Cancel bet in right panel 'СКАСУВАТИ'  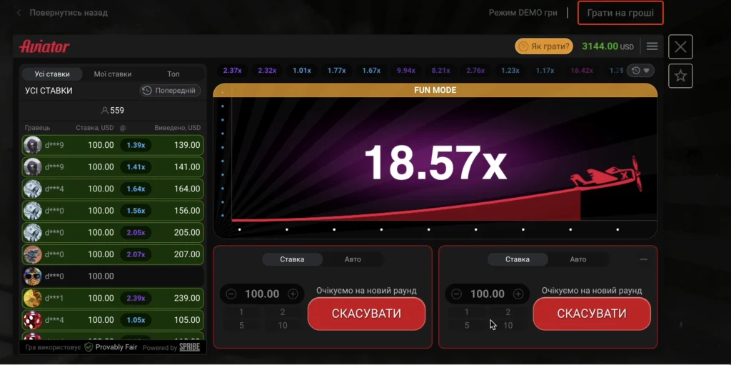(x=592, y=314)
